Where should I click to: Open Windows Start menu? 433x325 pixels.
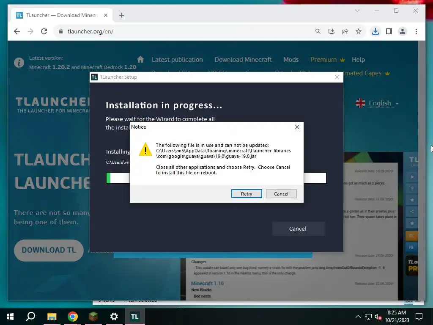(x=10, y=317)
